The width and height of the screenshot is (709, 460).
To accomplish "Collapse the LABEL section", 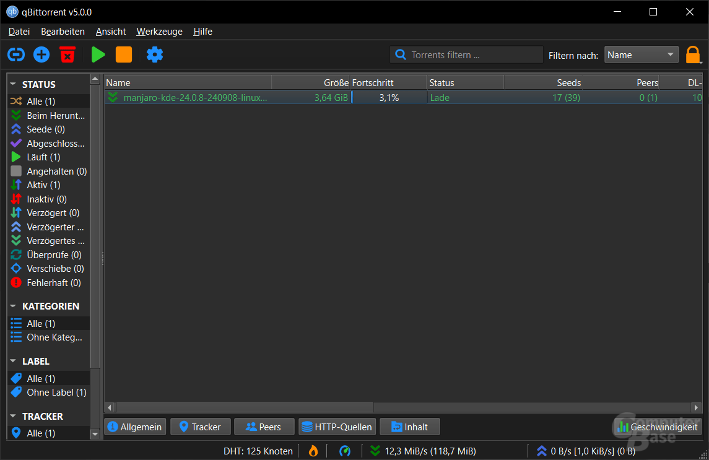I will (x=12, y=361).
